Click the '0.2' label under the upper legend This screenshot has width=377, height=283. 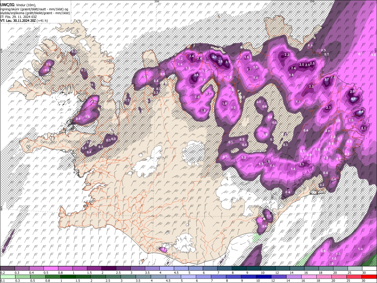pos(2,273)
